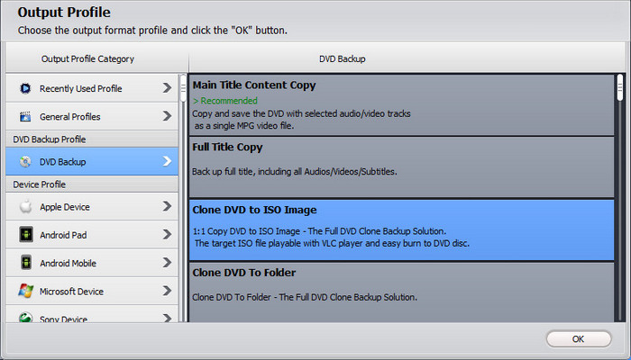Click 'as a single MPG video file' line

tap(244, 126)
